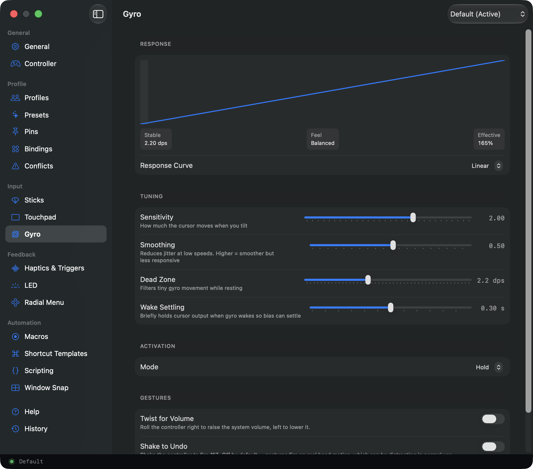This screenshot has width=533, height=469.
Task: Switch to the Sticks page label
Action: (34, 200)
